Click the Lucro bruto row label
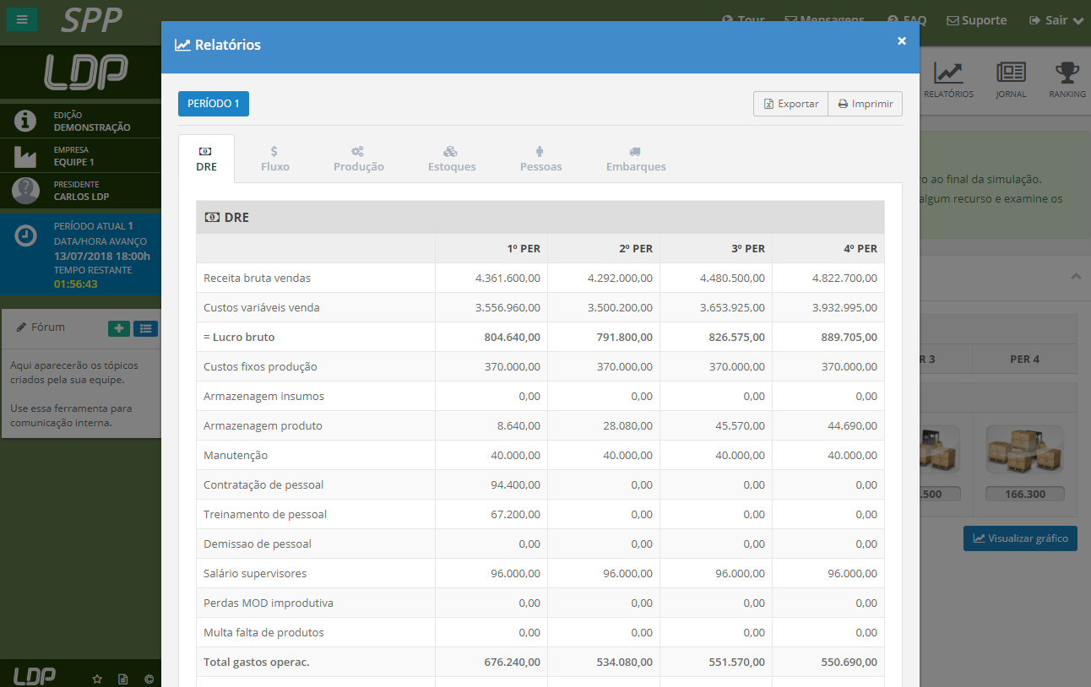Viewport: 1091px width, 687px height. [x=239, y=337]
